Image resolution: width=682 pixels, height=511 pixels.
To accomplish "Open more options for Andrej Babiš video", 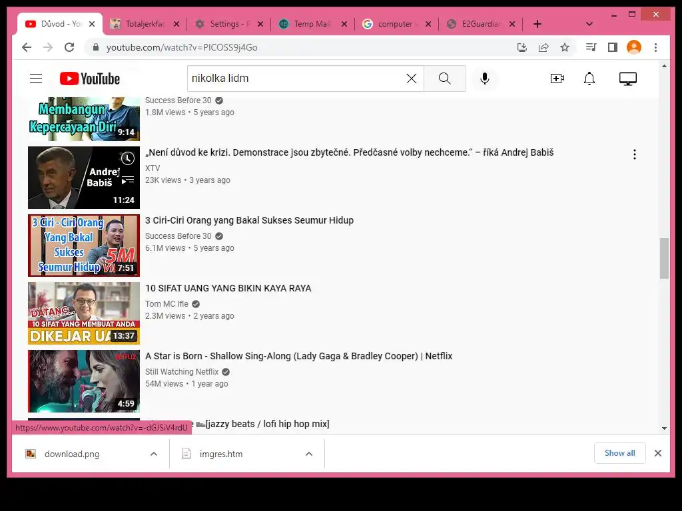I will coord(635,154).
